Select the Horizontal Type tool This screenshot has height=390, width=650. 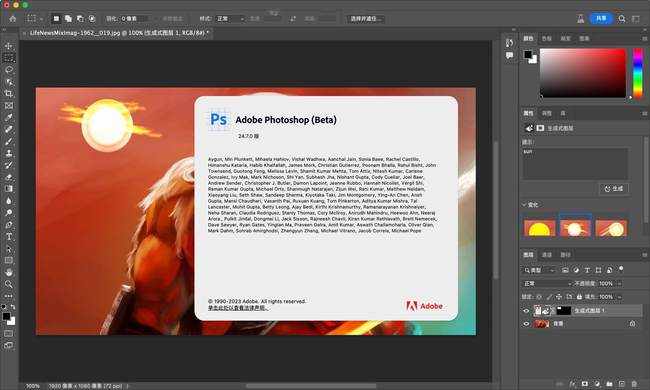click(x=9, y=237)
